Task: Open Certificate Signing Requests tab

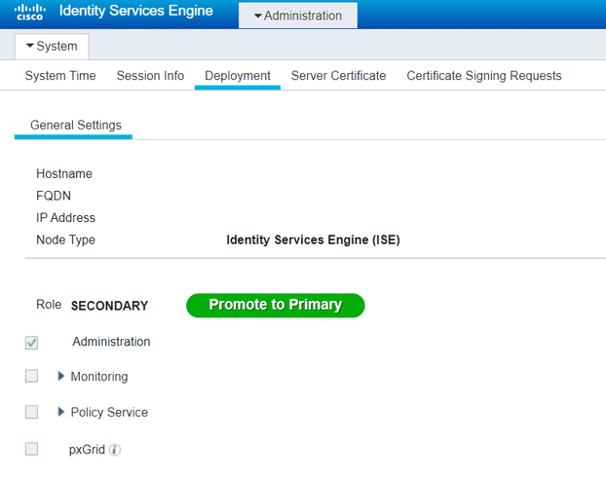Action: coord(484,76)
